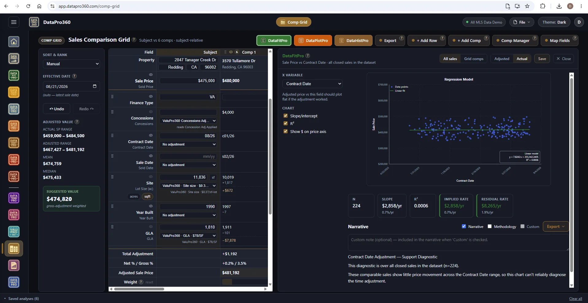Open ValuPro 360 sidebar icon

click(14, 232)
